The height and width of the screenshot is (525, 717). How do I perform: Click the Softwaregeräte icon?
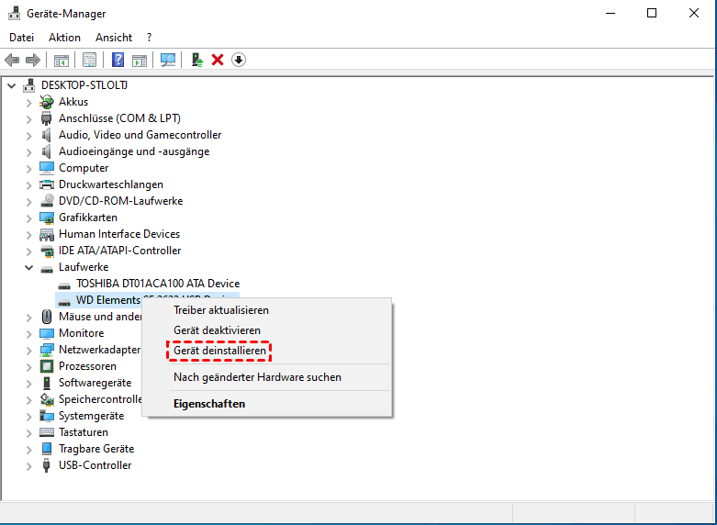[x=47, y=383]
